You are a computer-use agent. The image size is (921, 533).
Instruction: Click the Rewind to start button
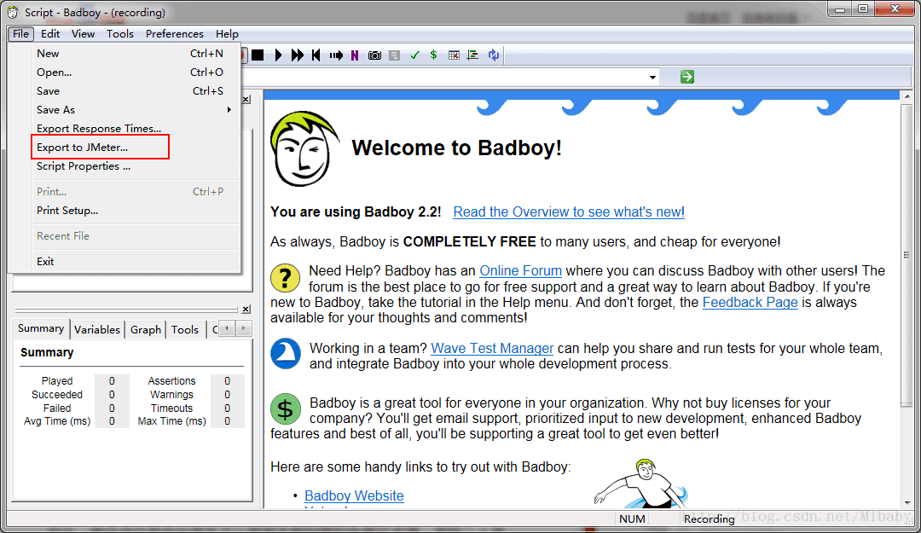[x=316, y=55]
